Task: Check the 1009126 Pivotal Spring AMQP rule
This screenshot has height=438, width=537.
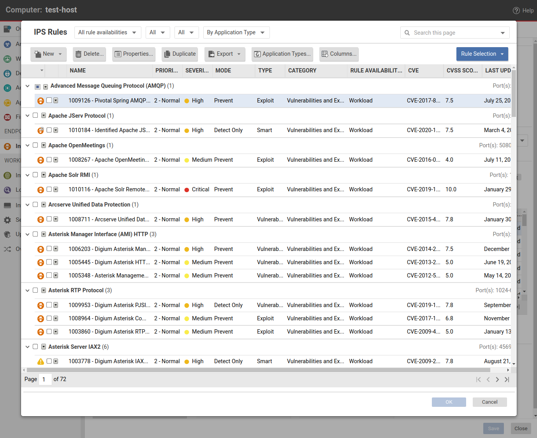Action: coord(49,100)
